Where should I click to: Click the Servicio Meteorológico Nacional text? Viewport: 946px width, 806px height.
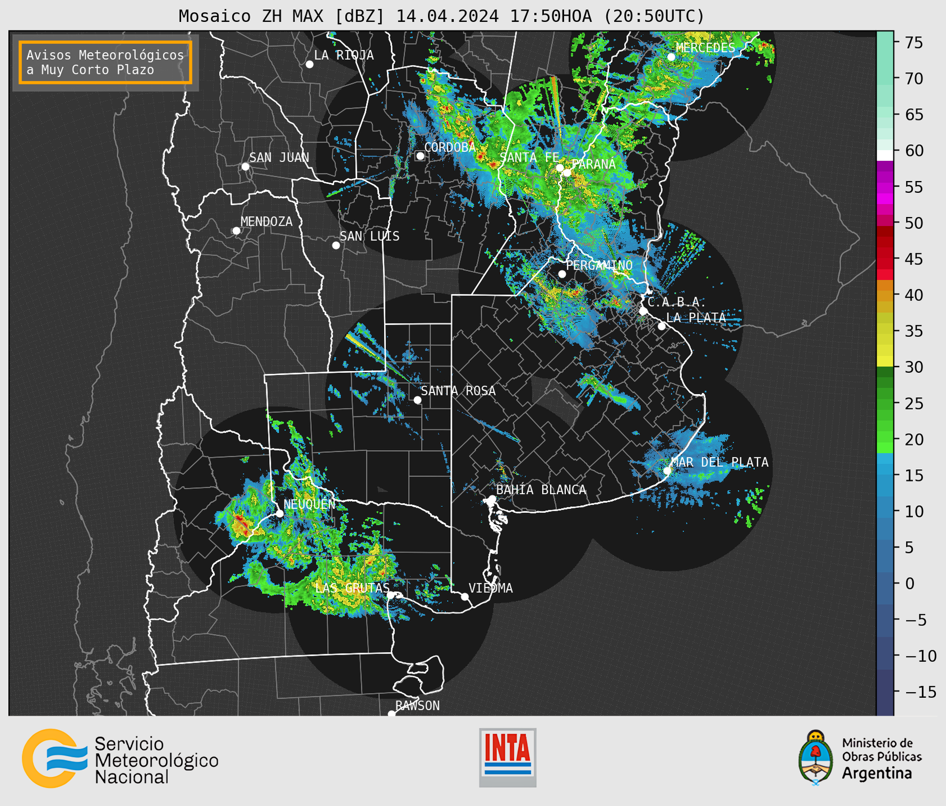click(x=156, y=761)
